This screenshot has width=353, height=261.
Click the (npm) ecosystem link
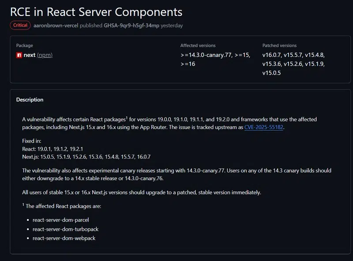pos(45,55)
